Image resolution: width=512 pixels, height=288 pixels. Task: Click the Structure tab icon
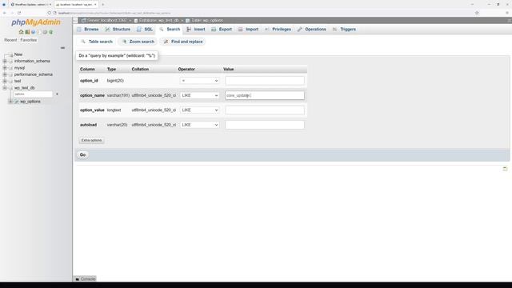click(107, 30)
